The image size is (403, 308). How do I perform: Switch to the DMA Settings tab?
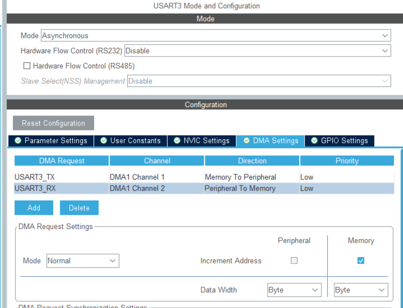click(x=271, y=141)
